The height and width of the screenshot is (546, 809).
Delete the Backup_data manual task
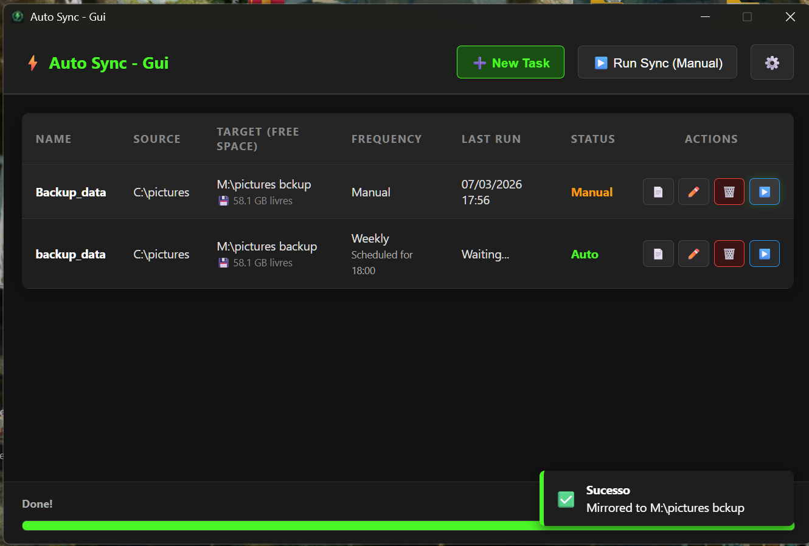729,192
